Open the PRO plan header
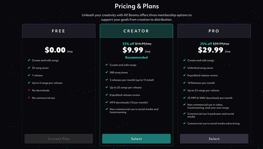This screenshot has width=263, height=149. click(x=214, y=31)
